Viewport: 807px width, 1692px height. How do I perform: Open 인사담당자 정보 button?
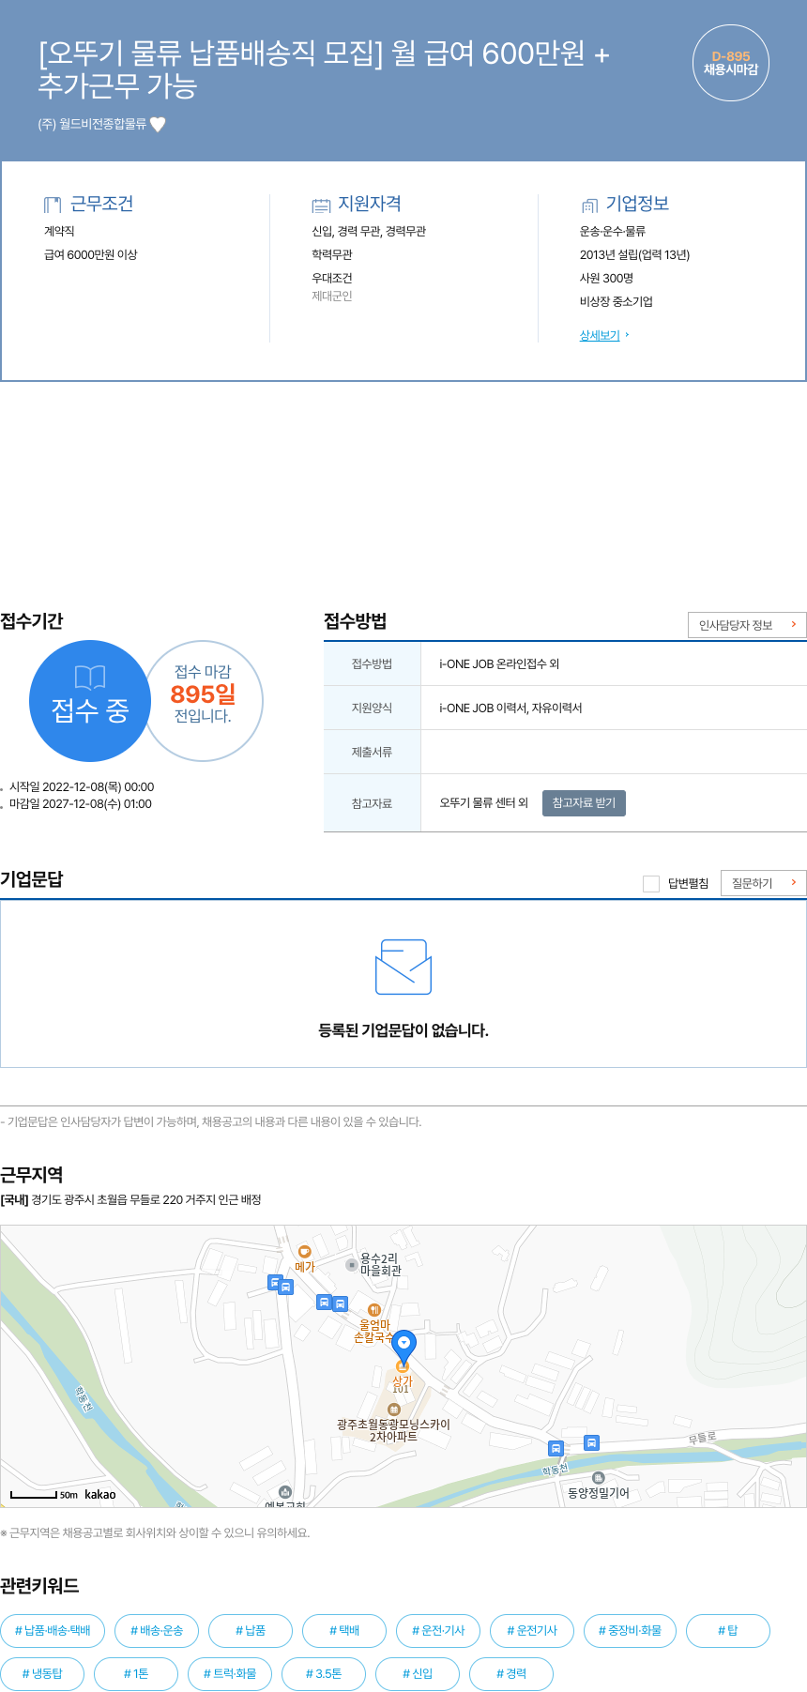click(x=747, y=625)
